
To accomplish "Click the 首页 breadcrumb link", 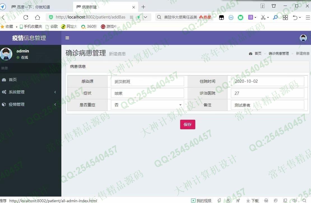I will 258,54.
